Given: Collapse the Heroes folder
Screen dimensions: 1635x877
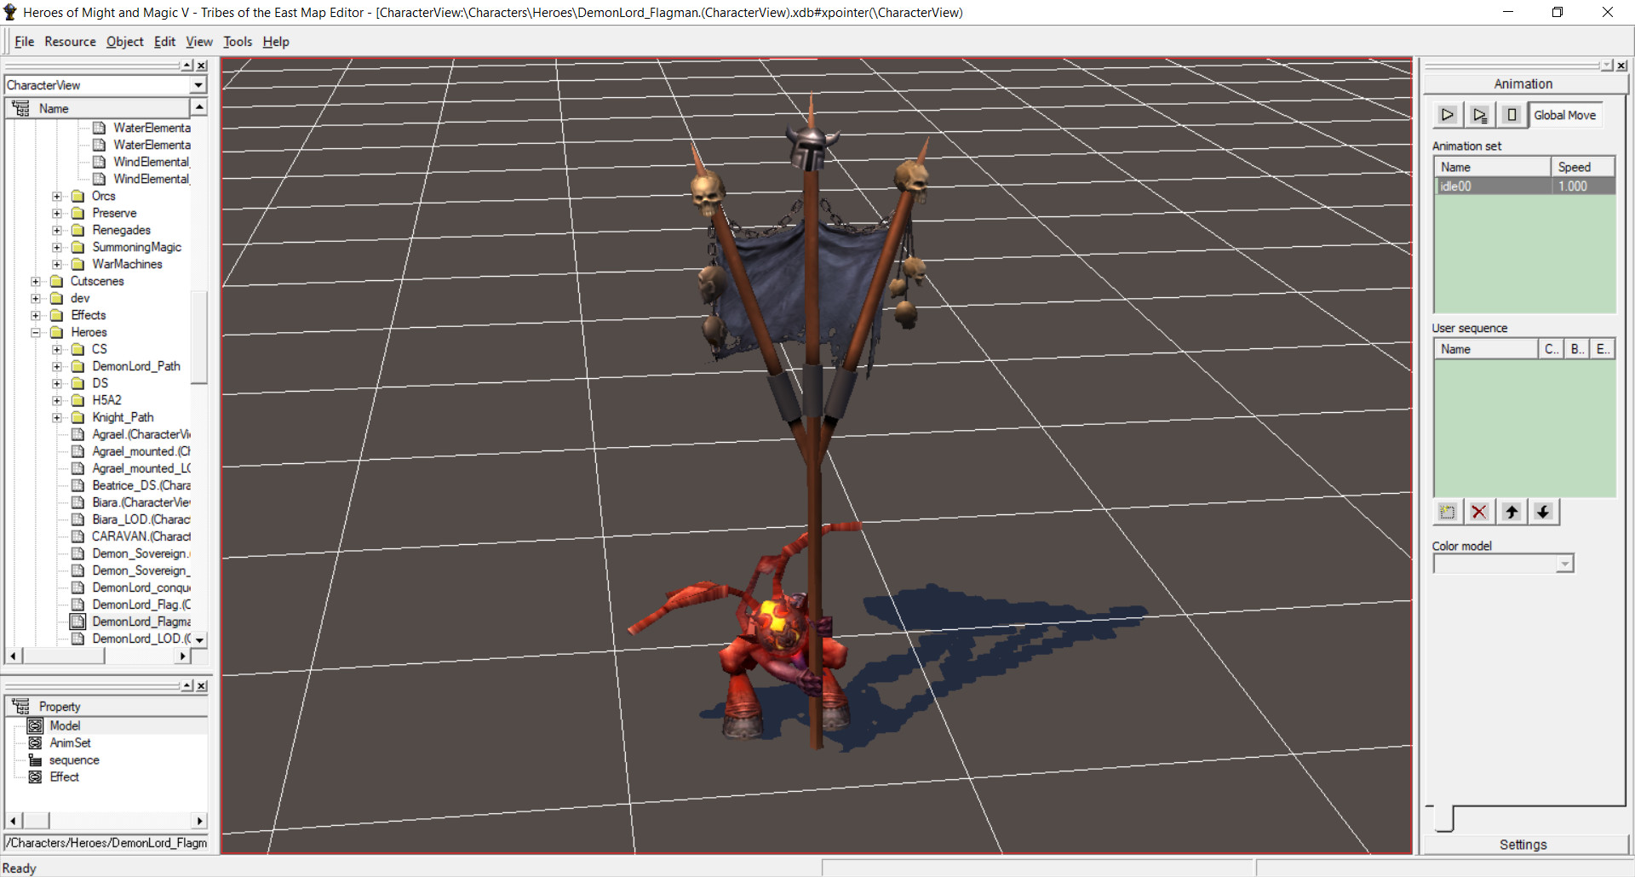Looking at the screenshot, I should coord(36,332).
